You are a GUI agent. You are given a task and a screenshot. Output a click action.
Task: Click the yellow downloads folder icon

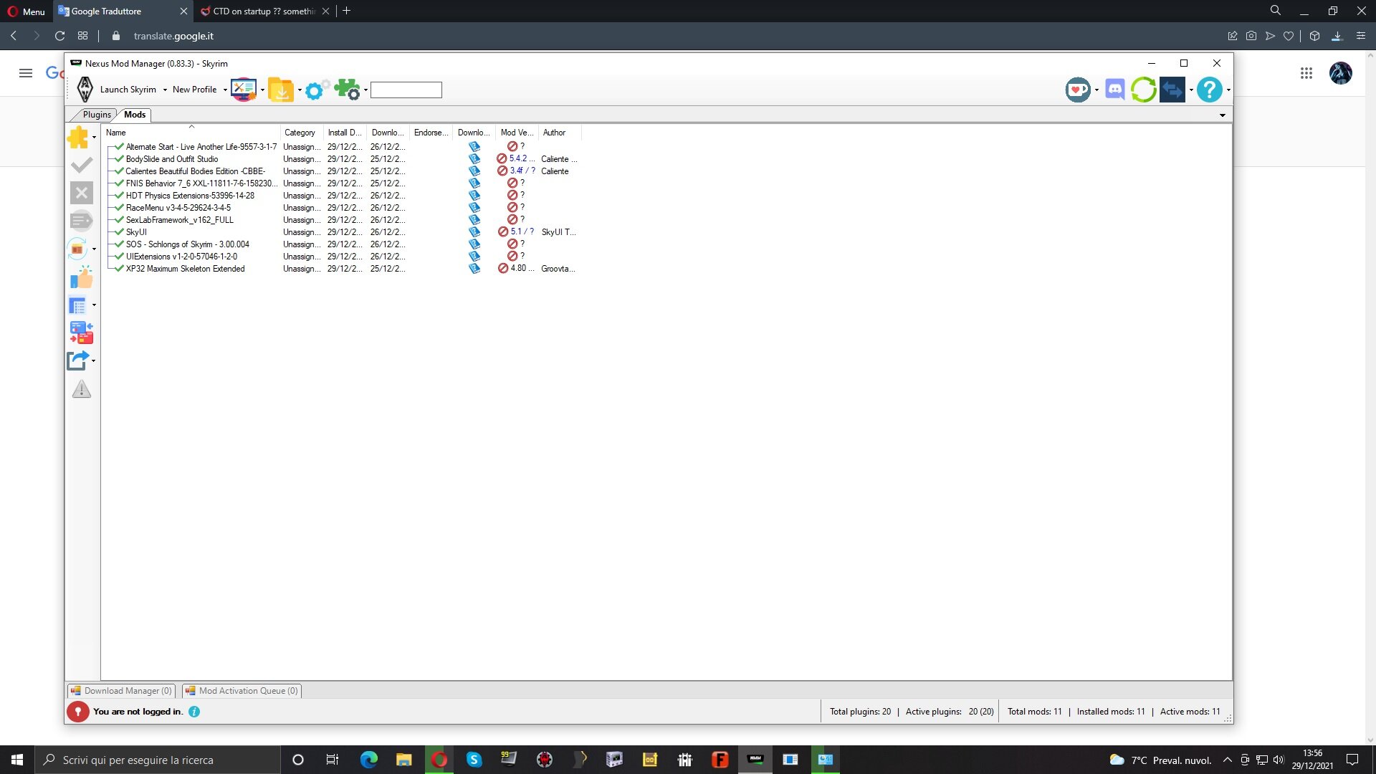[x=281, y=90]
